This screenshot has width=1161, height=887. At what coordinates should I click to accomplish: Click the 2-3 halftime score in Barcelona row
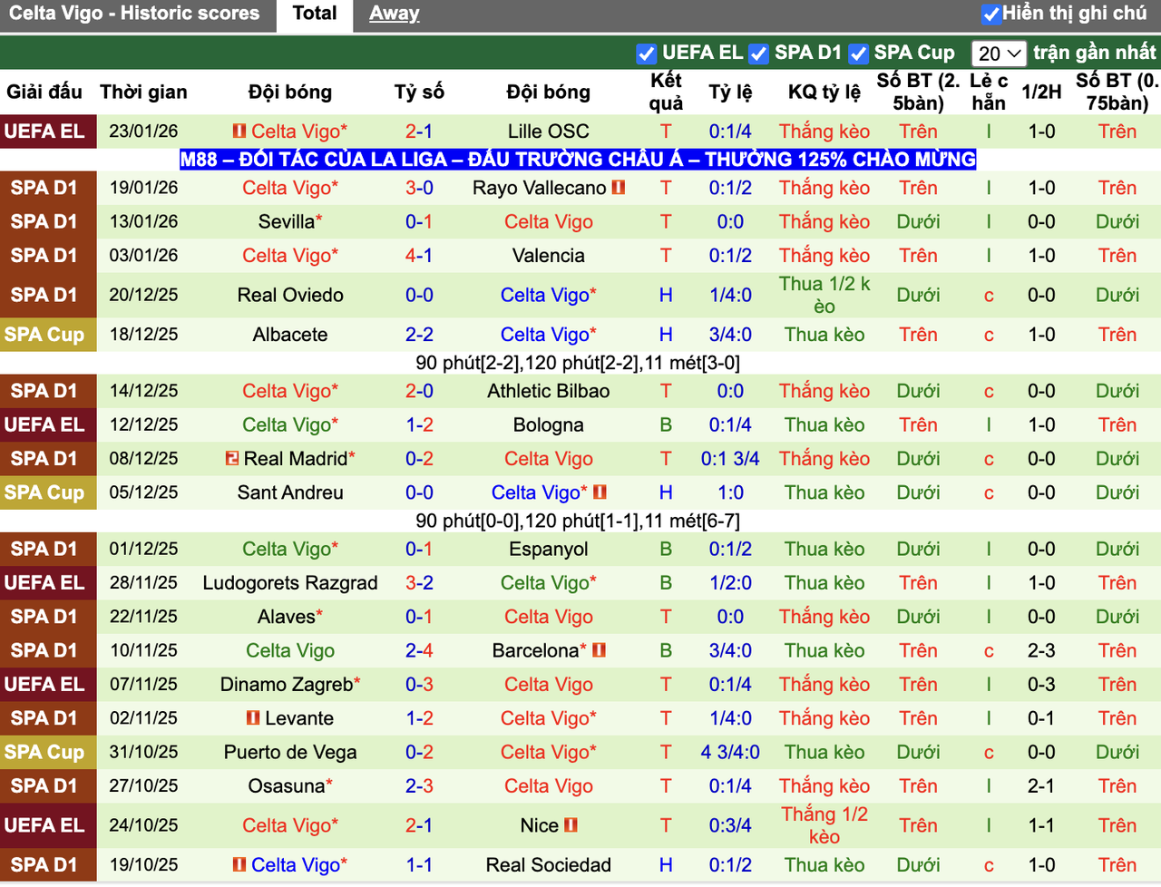1041,650
